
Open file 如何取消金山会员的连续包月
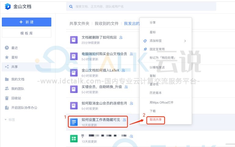tap(104, 103)
